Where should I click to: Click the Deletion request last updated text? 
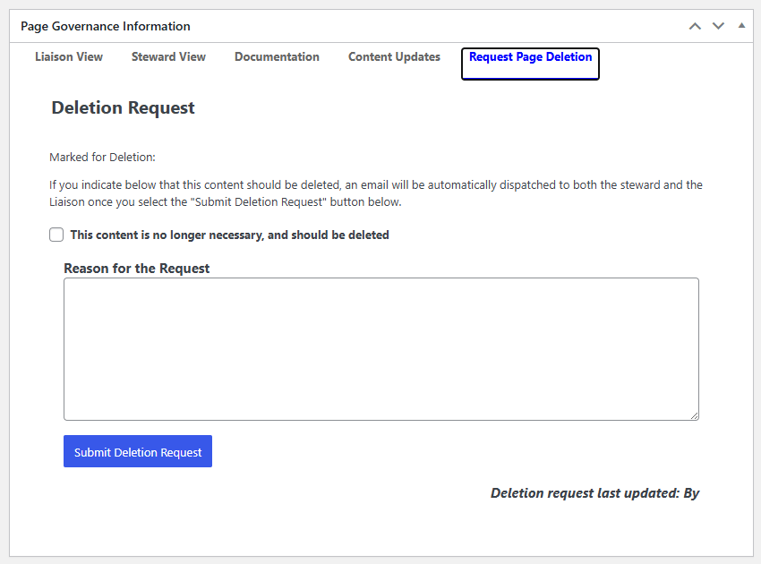(595, 493)
